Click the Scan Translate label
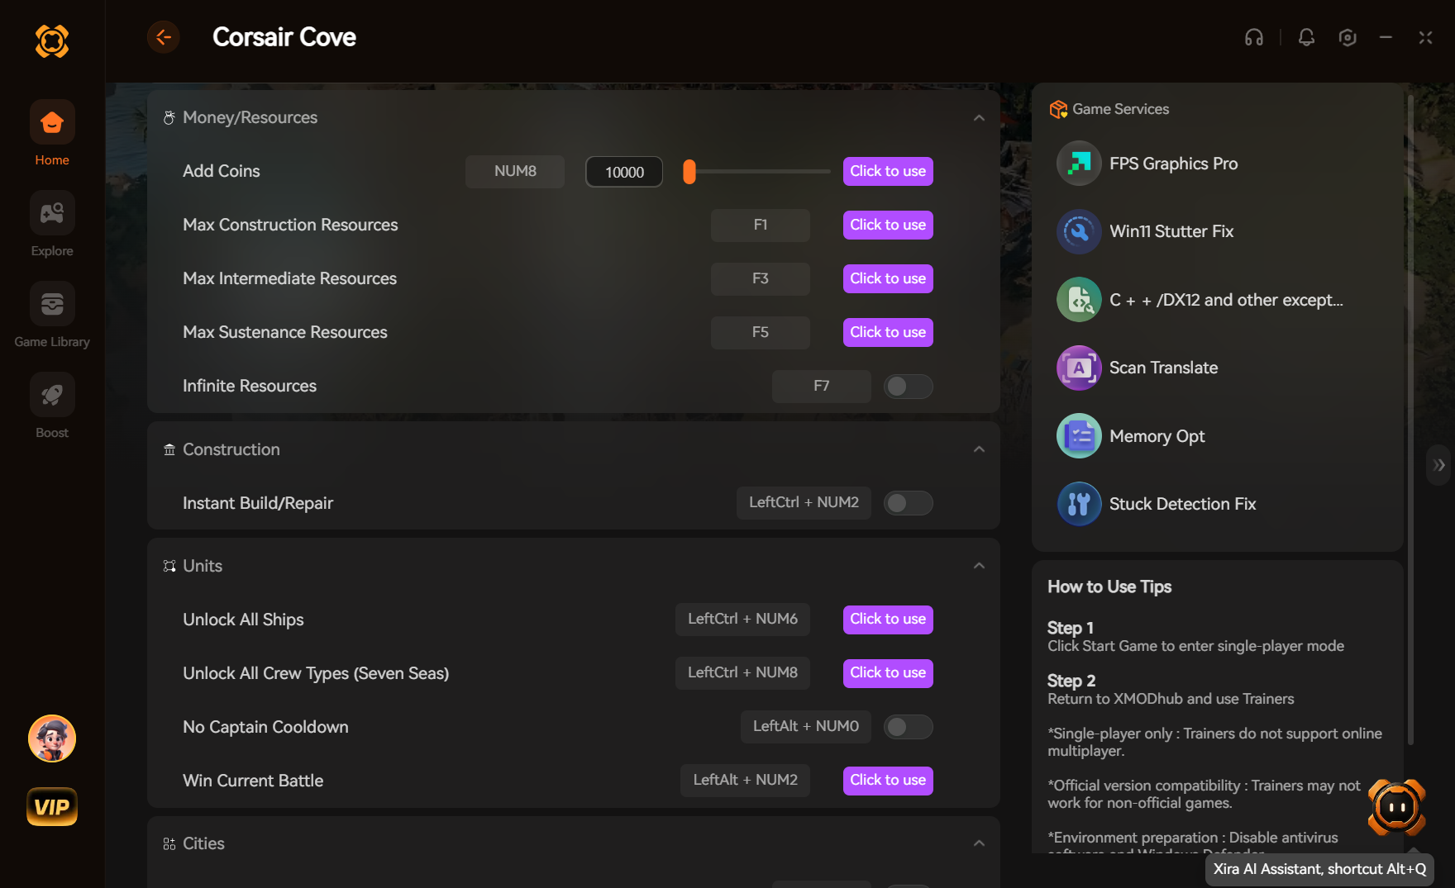Screen dimensions: 1455x888 click(1163, 368)
